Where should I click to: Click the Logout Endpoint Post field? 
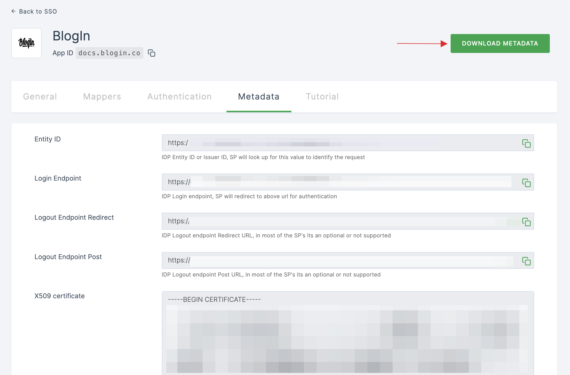coord(348,260)
